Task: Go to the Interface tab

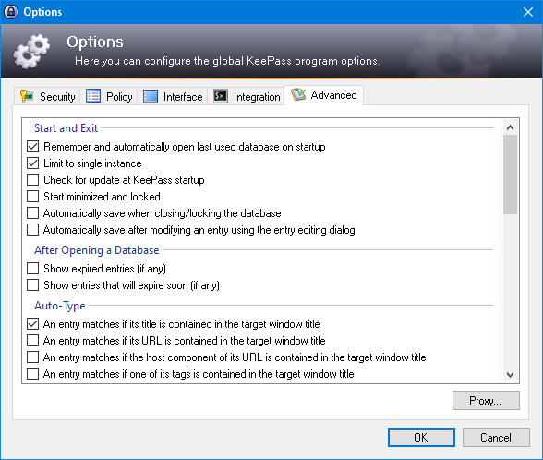Action: point(173,96)
